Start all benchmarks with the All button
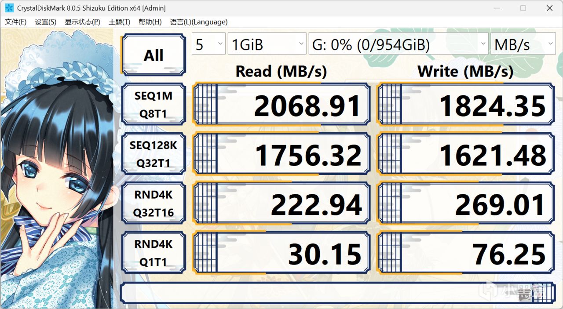563x309 pixels. click(x=154, y=55)
